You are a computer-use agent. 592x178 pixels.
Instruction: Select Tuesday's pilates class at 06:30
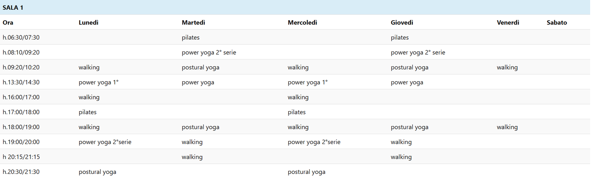[x=191, y=37]
